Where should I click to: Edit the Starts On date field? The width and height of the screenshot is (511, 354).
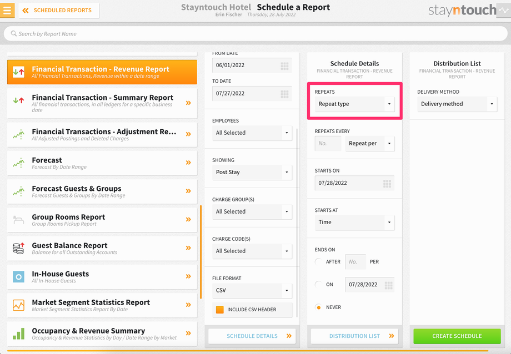tap(354, 183)
